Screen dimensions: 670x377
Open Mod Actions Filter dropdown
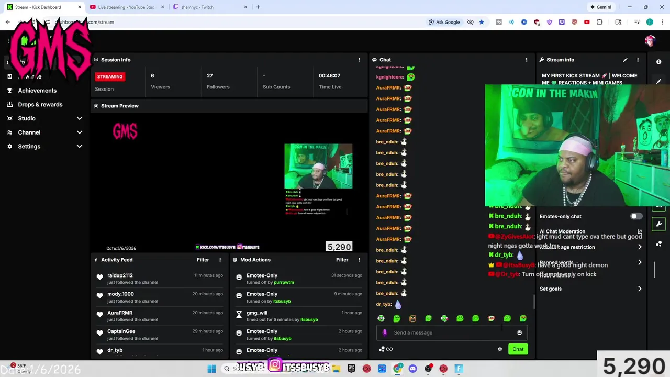pos(342,260)
